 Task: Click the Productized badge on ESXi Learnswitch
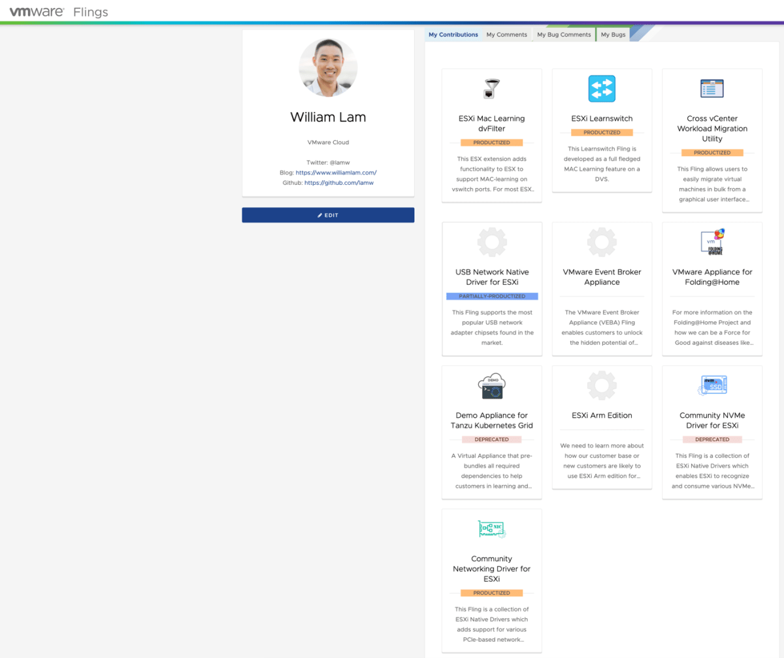coord(602,133)
